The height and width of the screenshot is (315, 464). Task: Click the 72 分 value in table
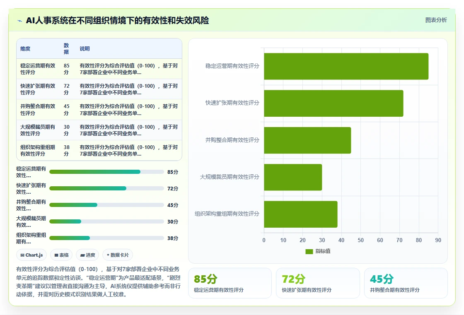point(67,89)
